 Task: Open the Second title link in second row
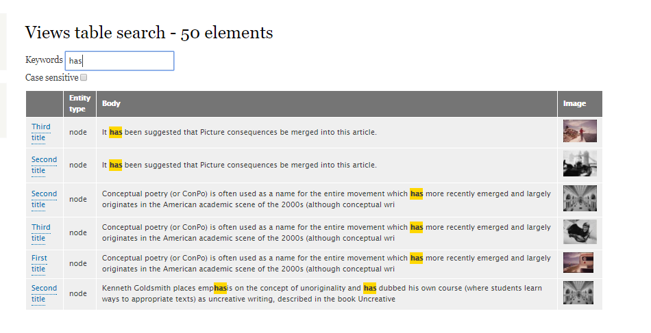tap(44, 165)
